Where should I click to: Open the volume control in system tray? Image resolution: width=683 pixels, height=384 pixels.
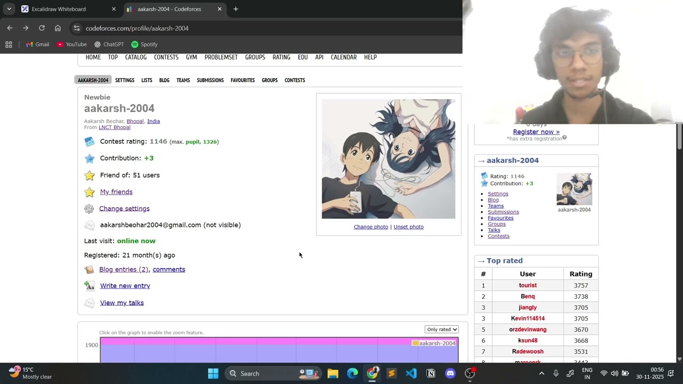pos(614,373)
